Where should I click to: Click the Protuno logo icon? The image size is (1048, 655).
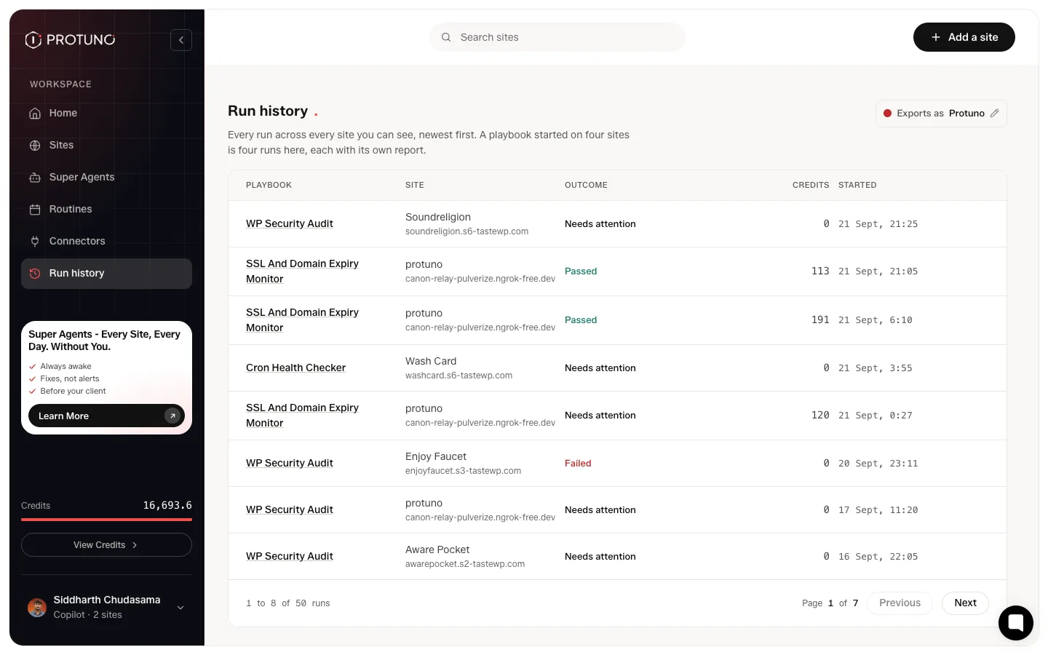(x=33, y=40)
